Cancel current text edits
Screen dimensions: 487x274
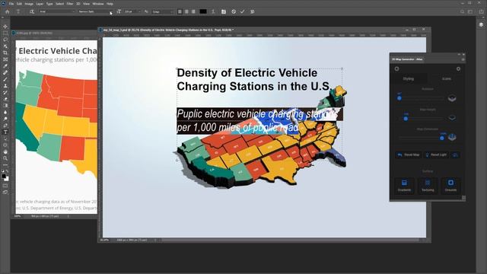[x=234, y=11]
